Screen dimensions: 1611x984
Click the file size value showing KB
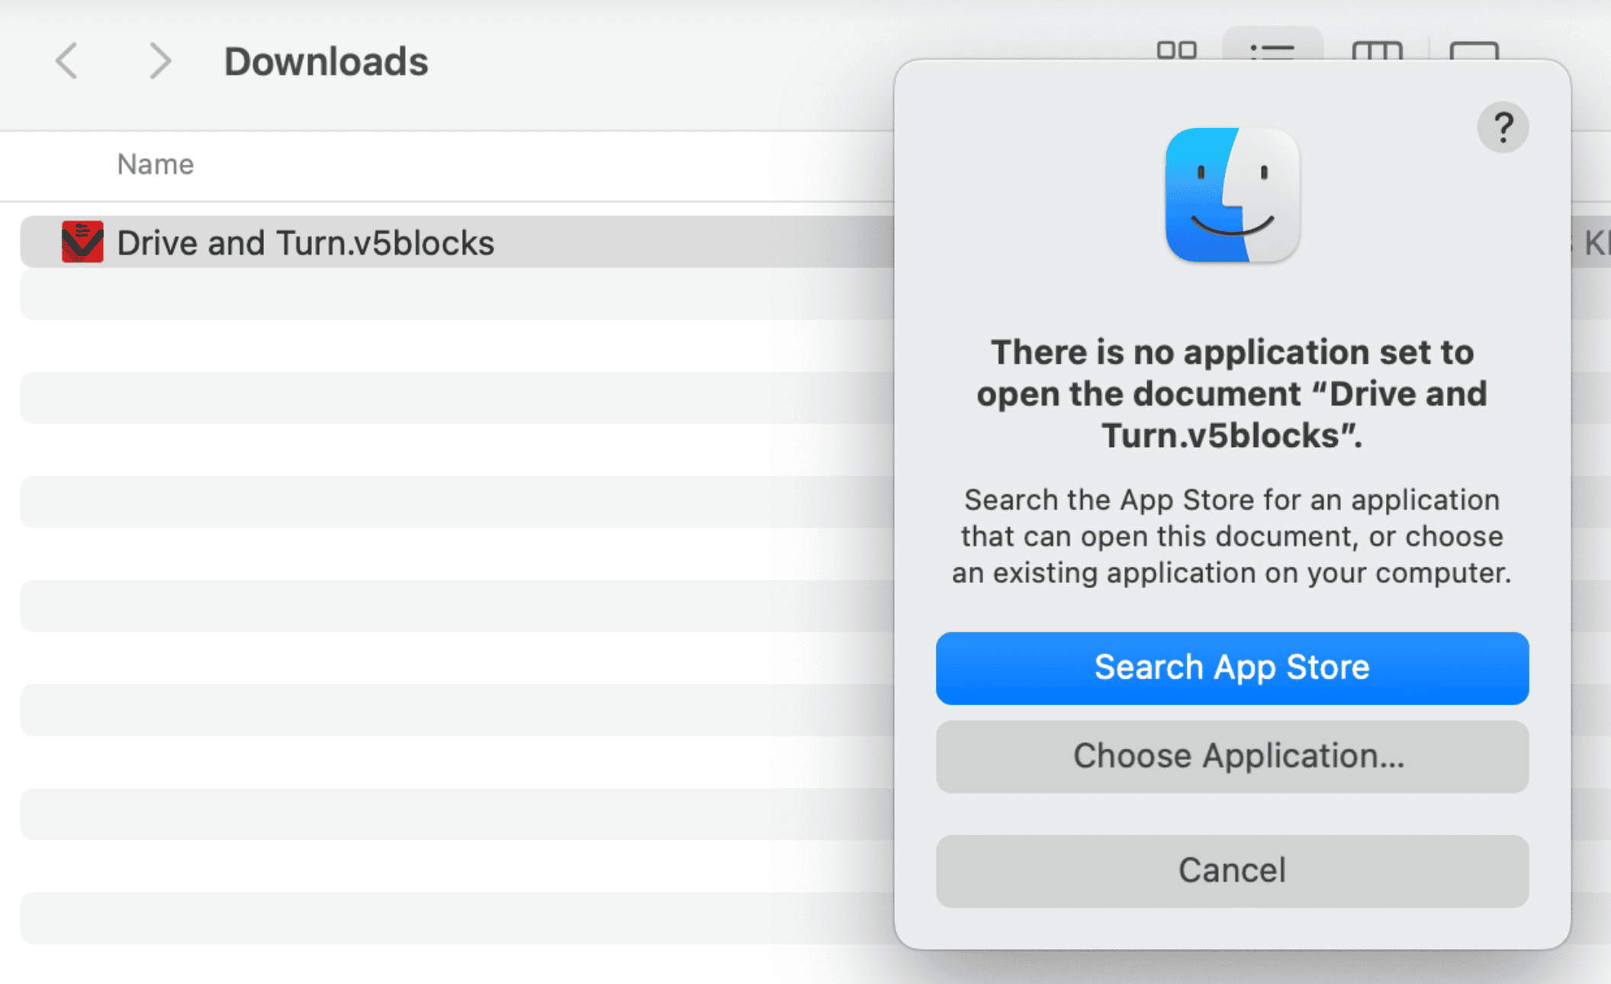(x=1594, y=242)
